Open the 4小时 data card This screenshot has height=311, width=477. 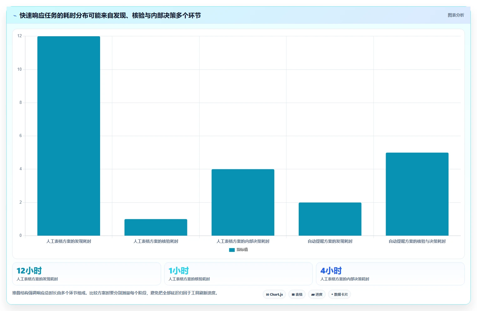point(390,274)
